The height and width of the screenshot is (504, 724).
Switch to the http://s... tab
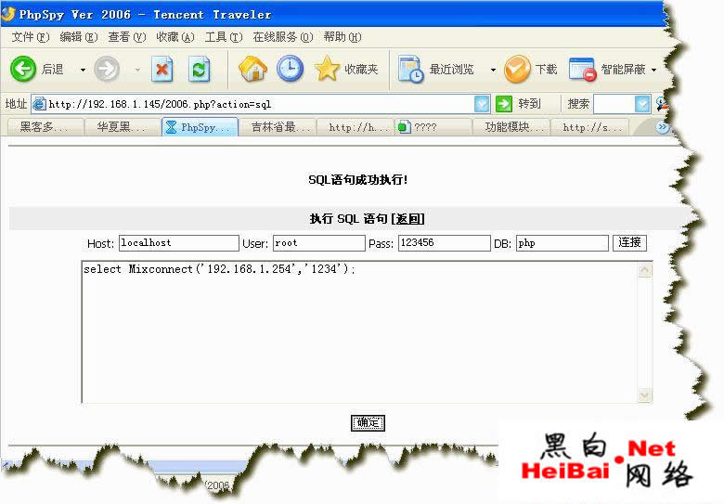tap(589, 127)
